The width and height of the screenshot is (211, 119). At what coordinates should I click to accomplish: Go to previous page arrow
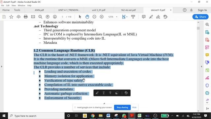(47, 17)
